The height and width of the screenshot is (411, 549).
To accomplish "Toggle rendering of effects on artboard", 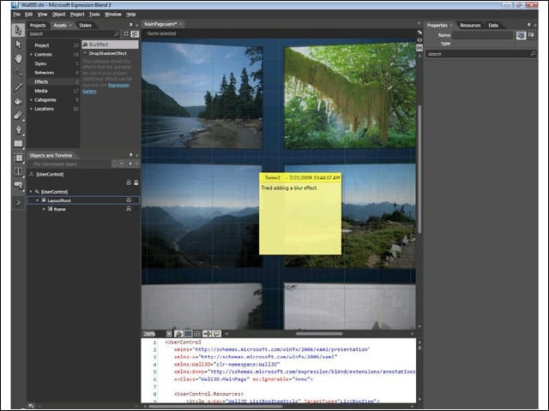I will click(x=178, y=334).
